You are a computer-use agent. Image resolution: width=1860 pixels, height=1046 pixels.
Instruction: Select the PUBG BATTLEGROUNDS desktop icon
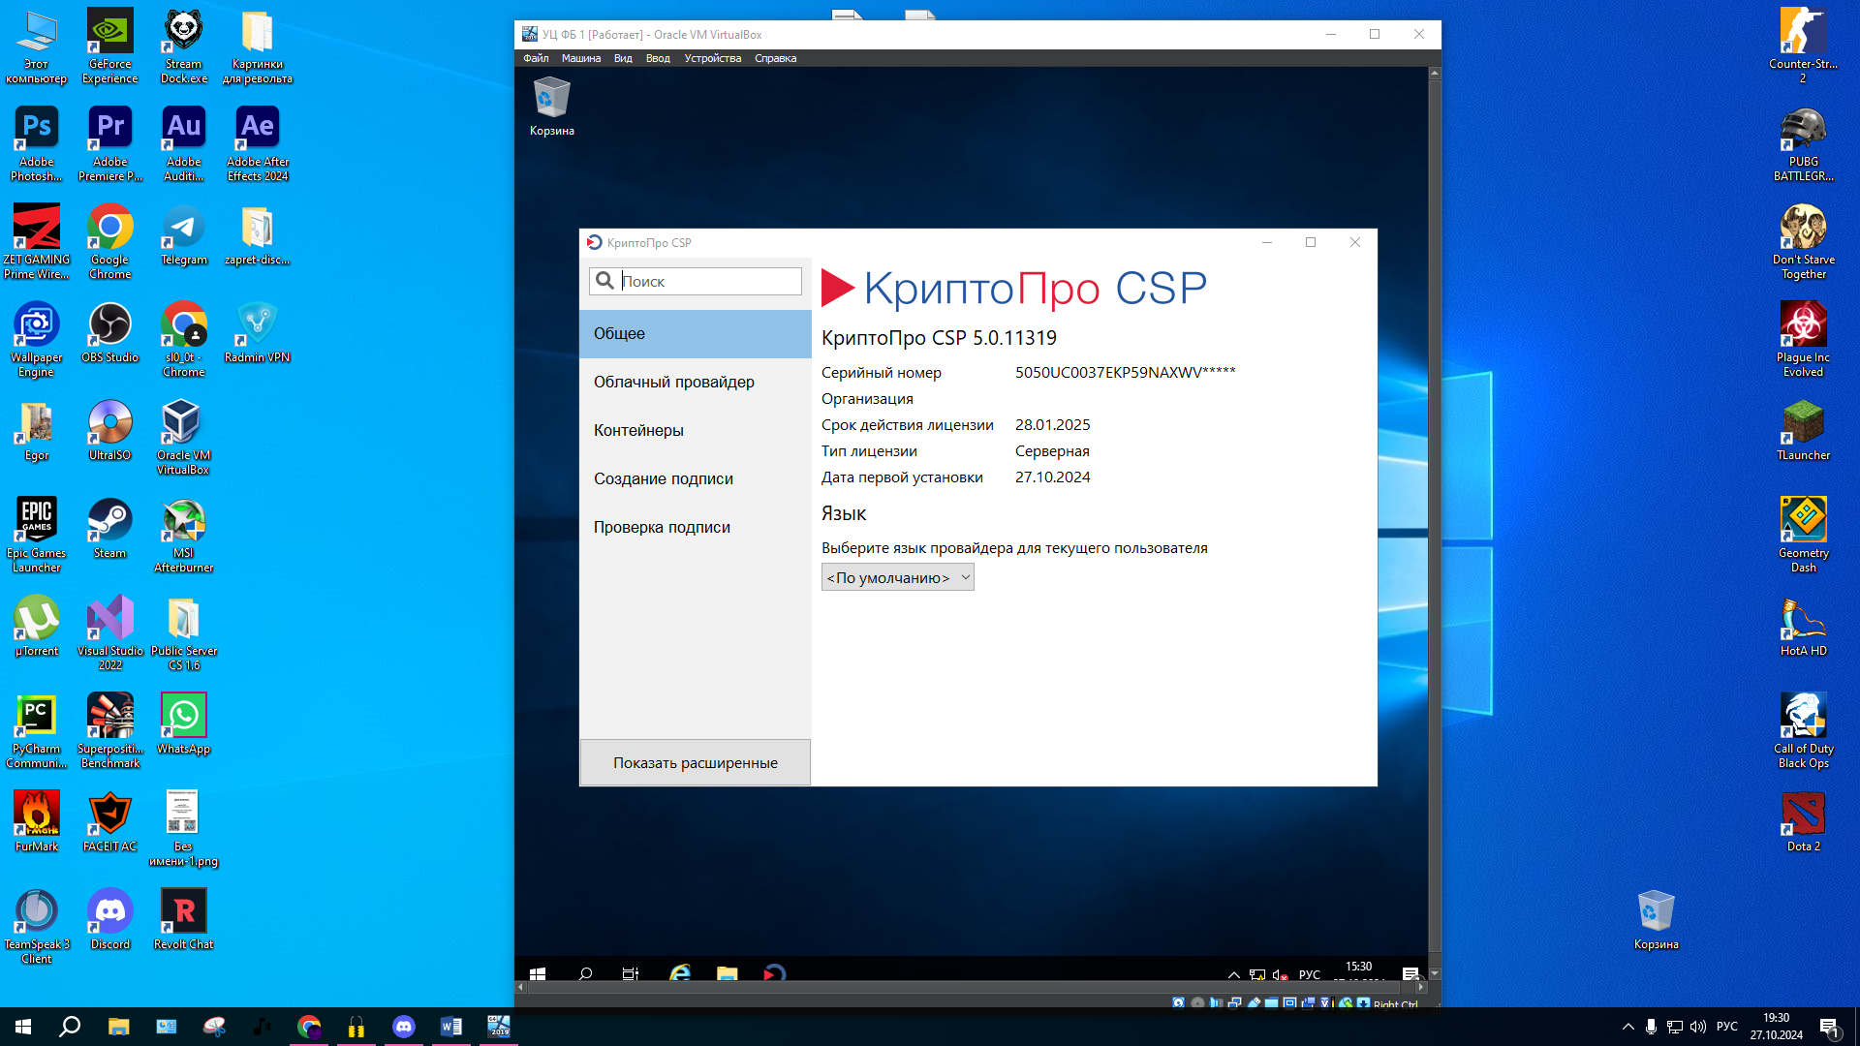point(1804,143)
